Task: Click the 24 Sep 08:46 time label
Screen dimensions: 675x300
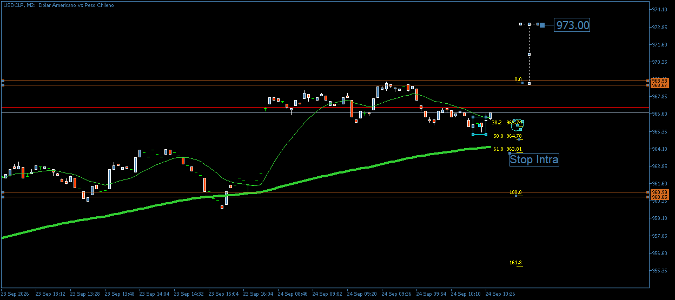Action: (293, 294)
